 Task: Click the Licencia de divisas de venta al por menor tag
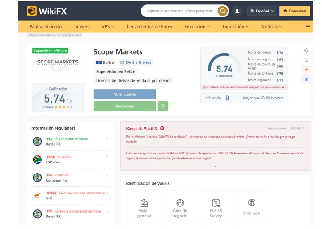pyautogui.click(x=134, y=81)
